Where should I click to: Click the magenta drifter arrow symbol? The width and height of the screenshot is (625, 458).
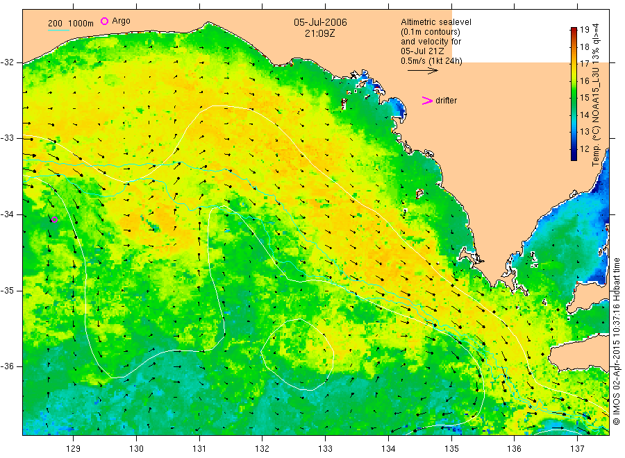(427, 101)
